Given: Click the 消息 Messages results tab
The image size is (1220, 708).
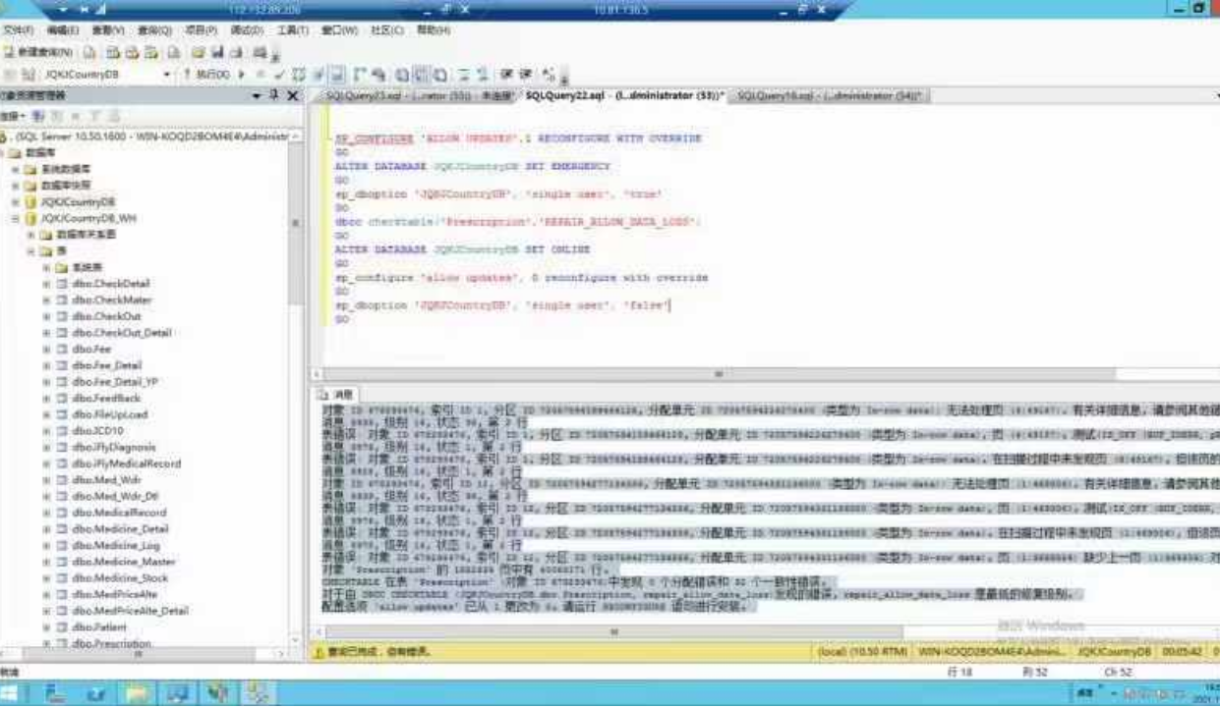Looking at the screenshot, I should pyautogui.click(x=337, y=394).
